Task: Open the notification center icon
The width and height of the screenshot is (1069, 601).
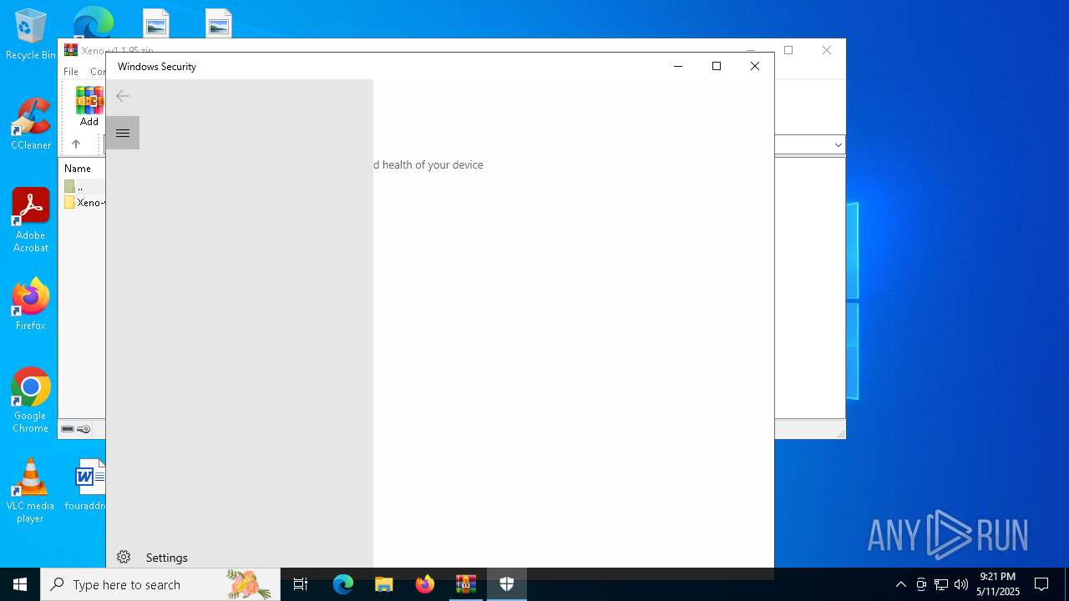Action: (1041, 584)
